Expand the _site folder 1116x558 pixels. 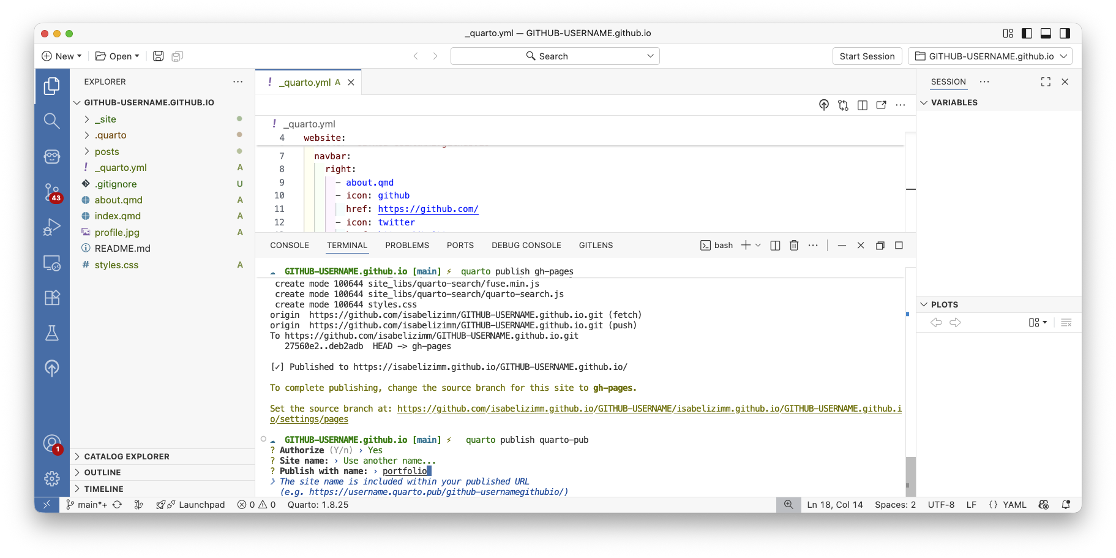tap(105, 119)
